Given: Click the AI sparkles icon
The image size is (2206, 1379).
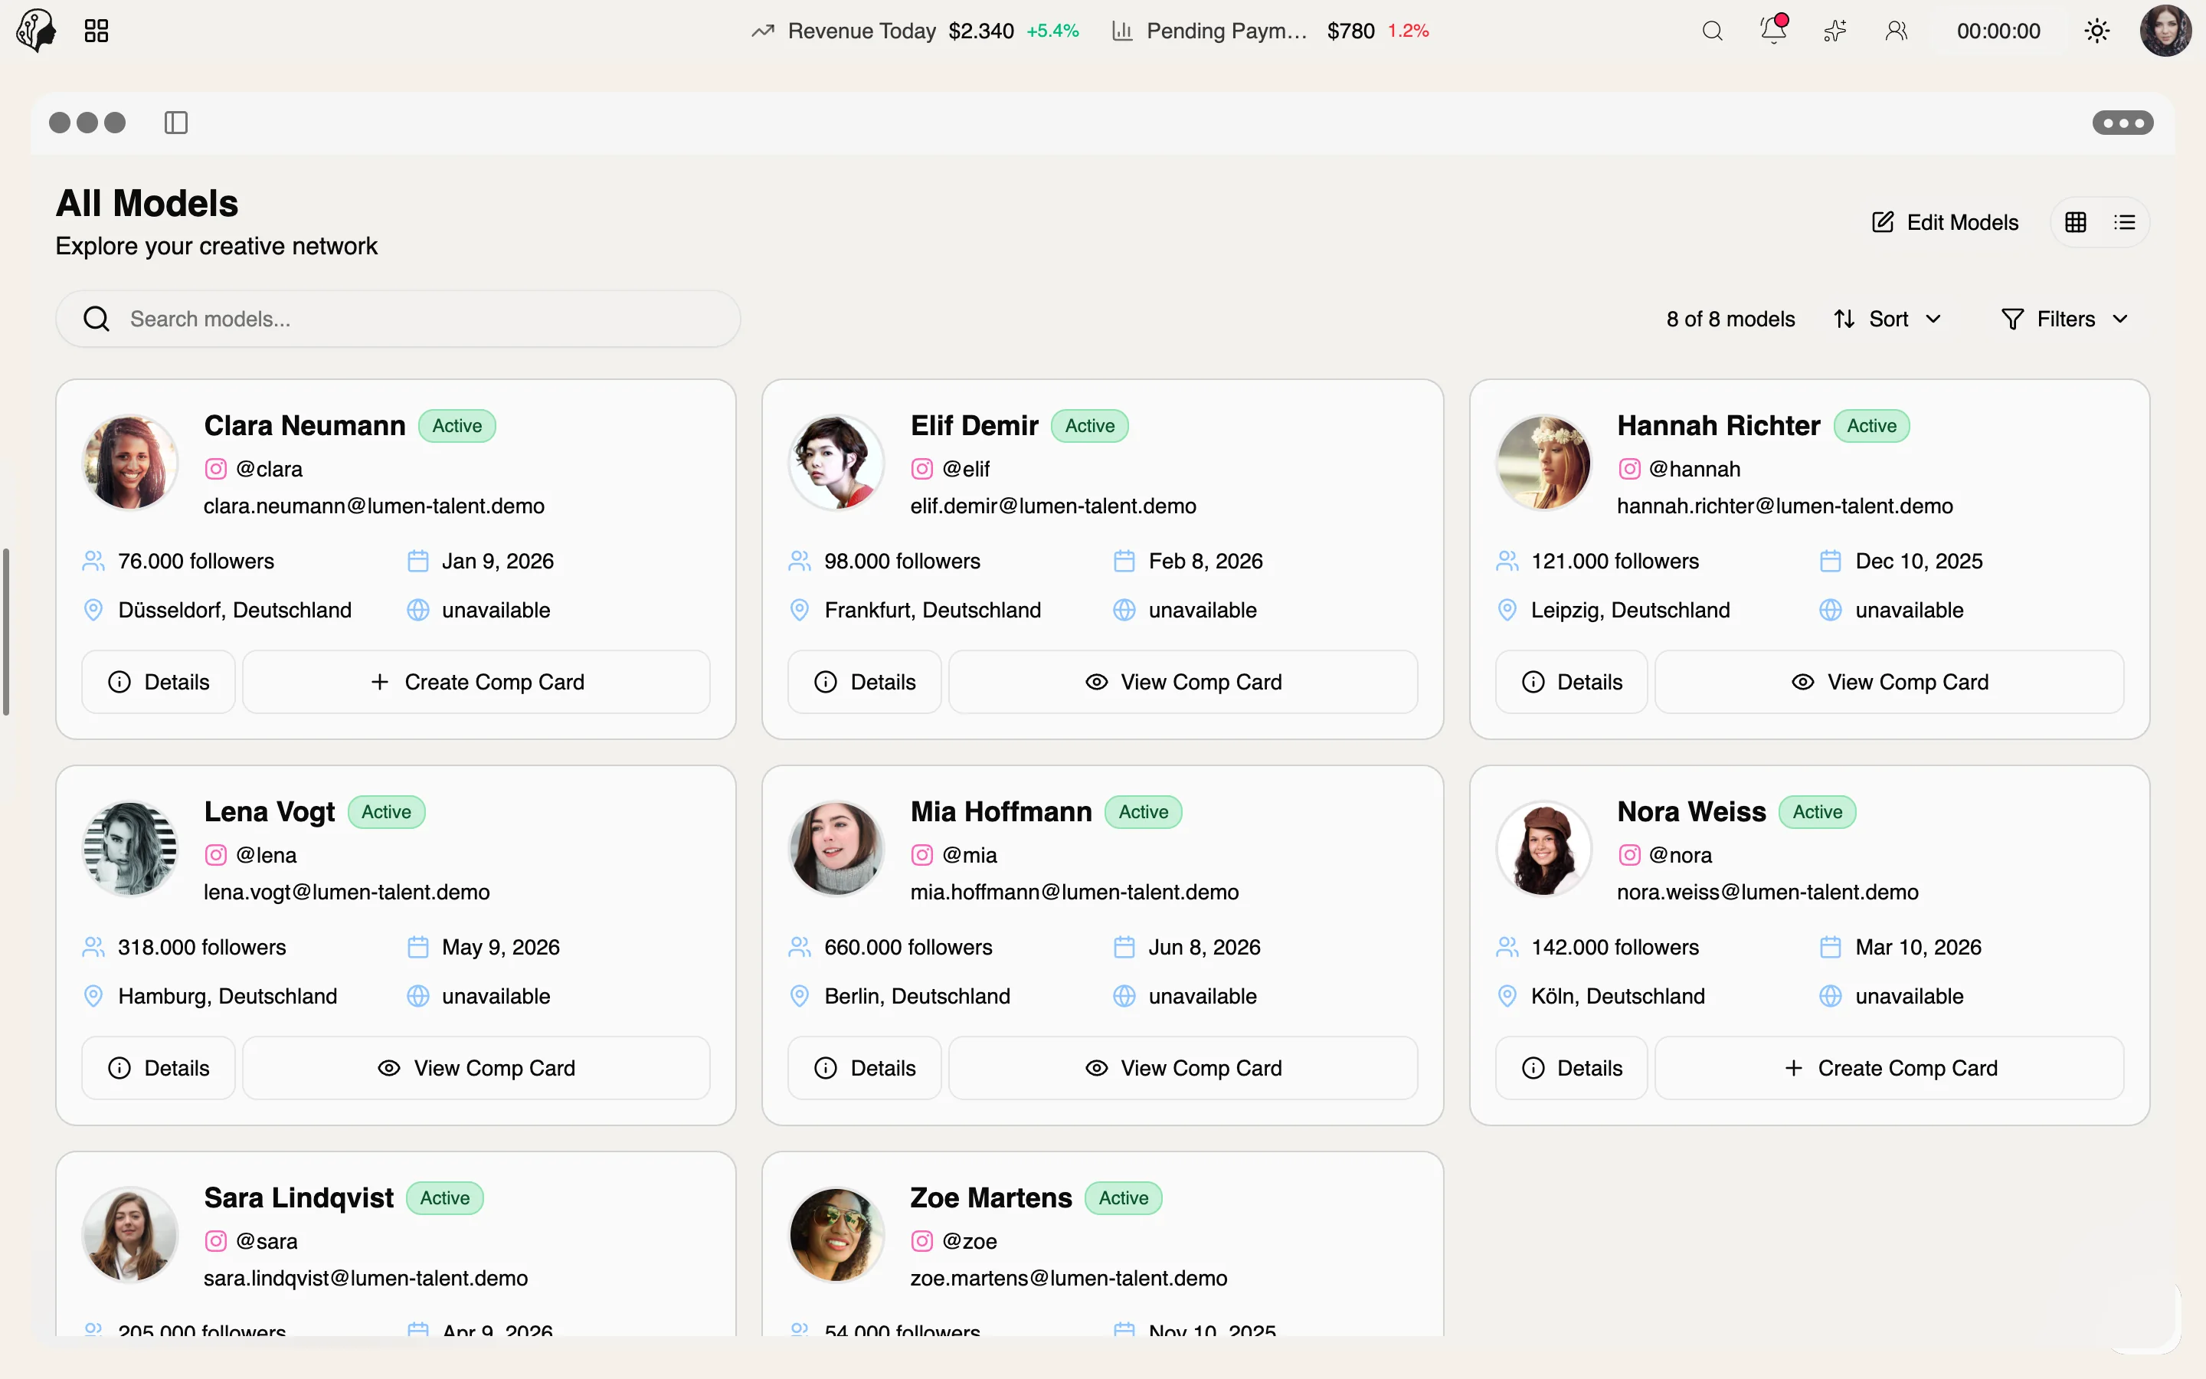Looking at the screenshot, I should click(1835, 31).
